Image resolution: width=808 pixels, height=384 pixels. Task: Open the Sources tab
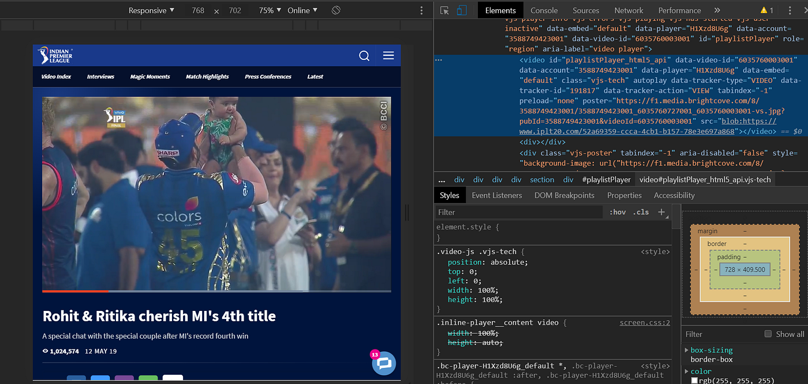[586, 10]
